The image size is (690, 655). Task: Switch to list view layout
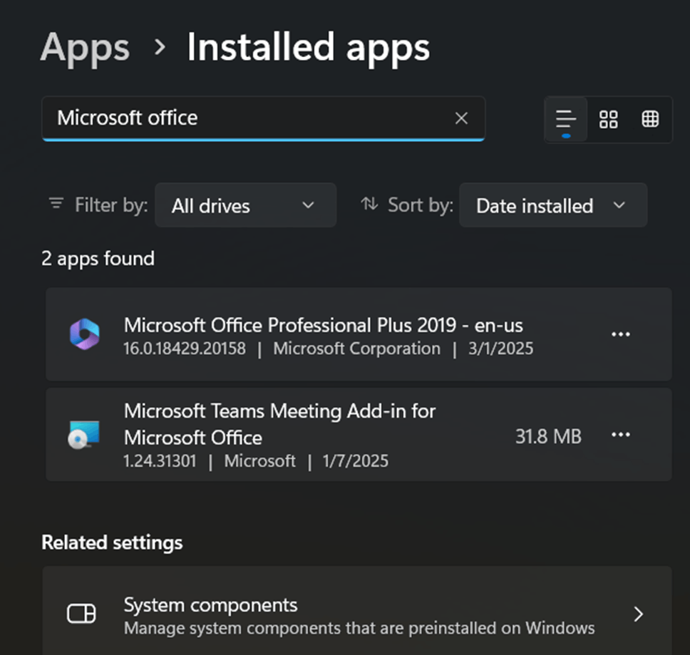pyautogui.click(x=566, y=119)
